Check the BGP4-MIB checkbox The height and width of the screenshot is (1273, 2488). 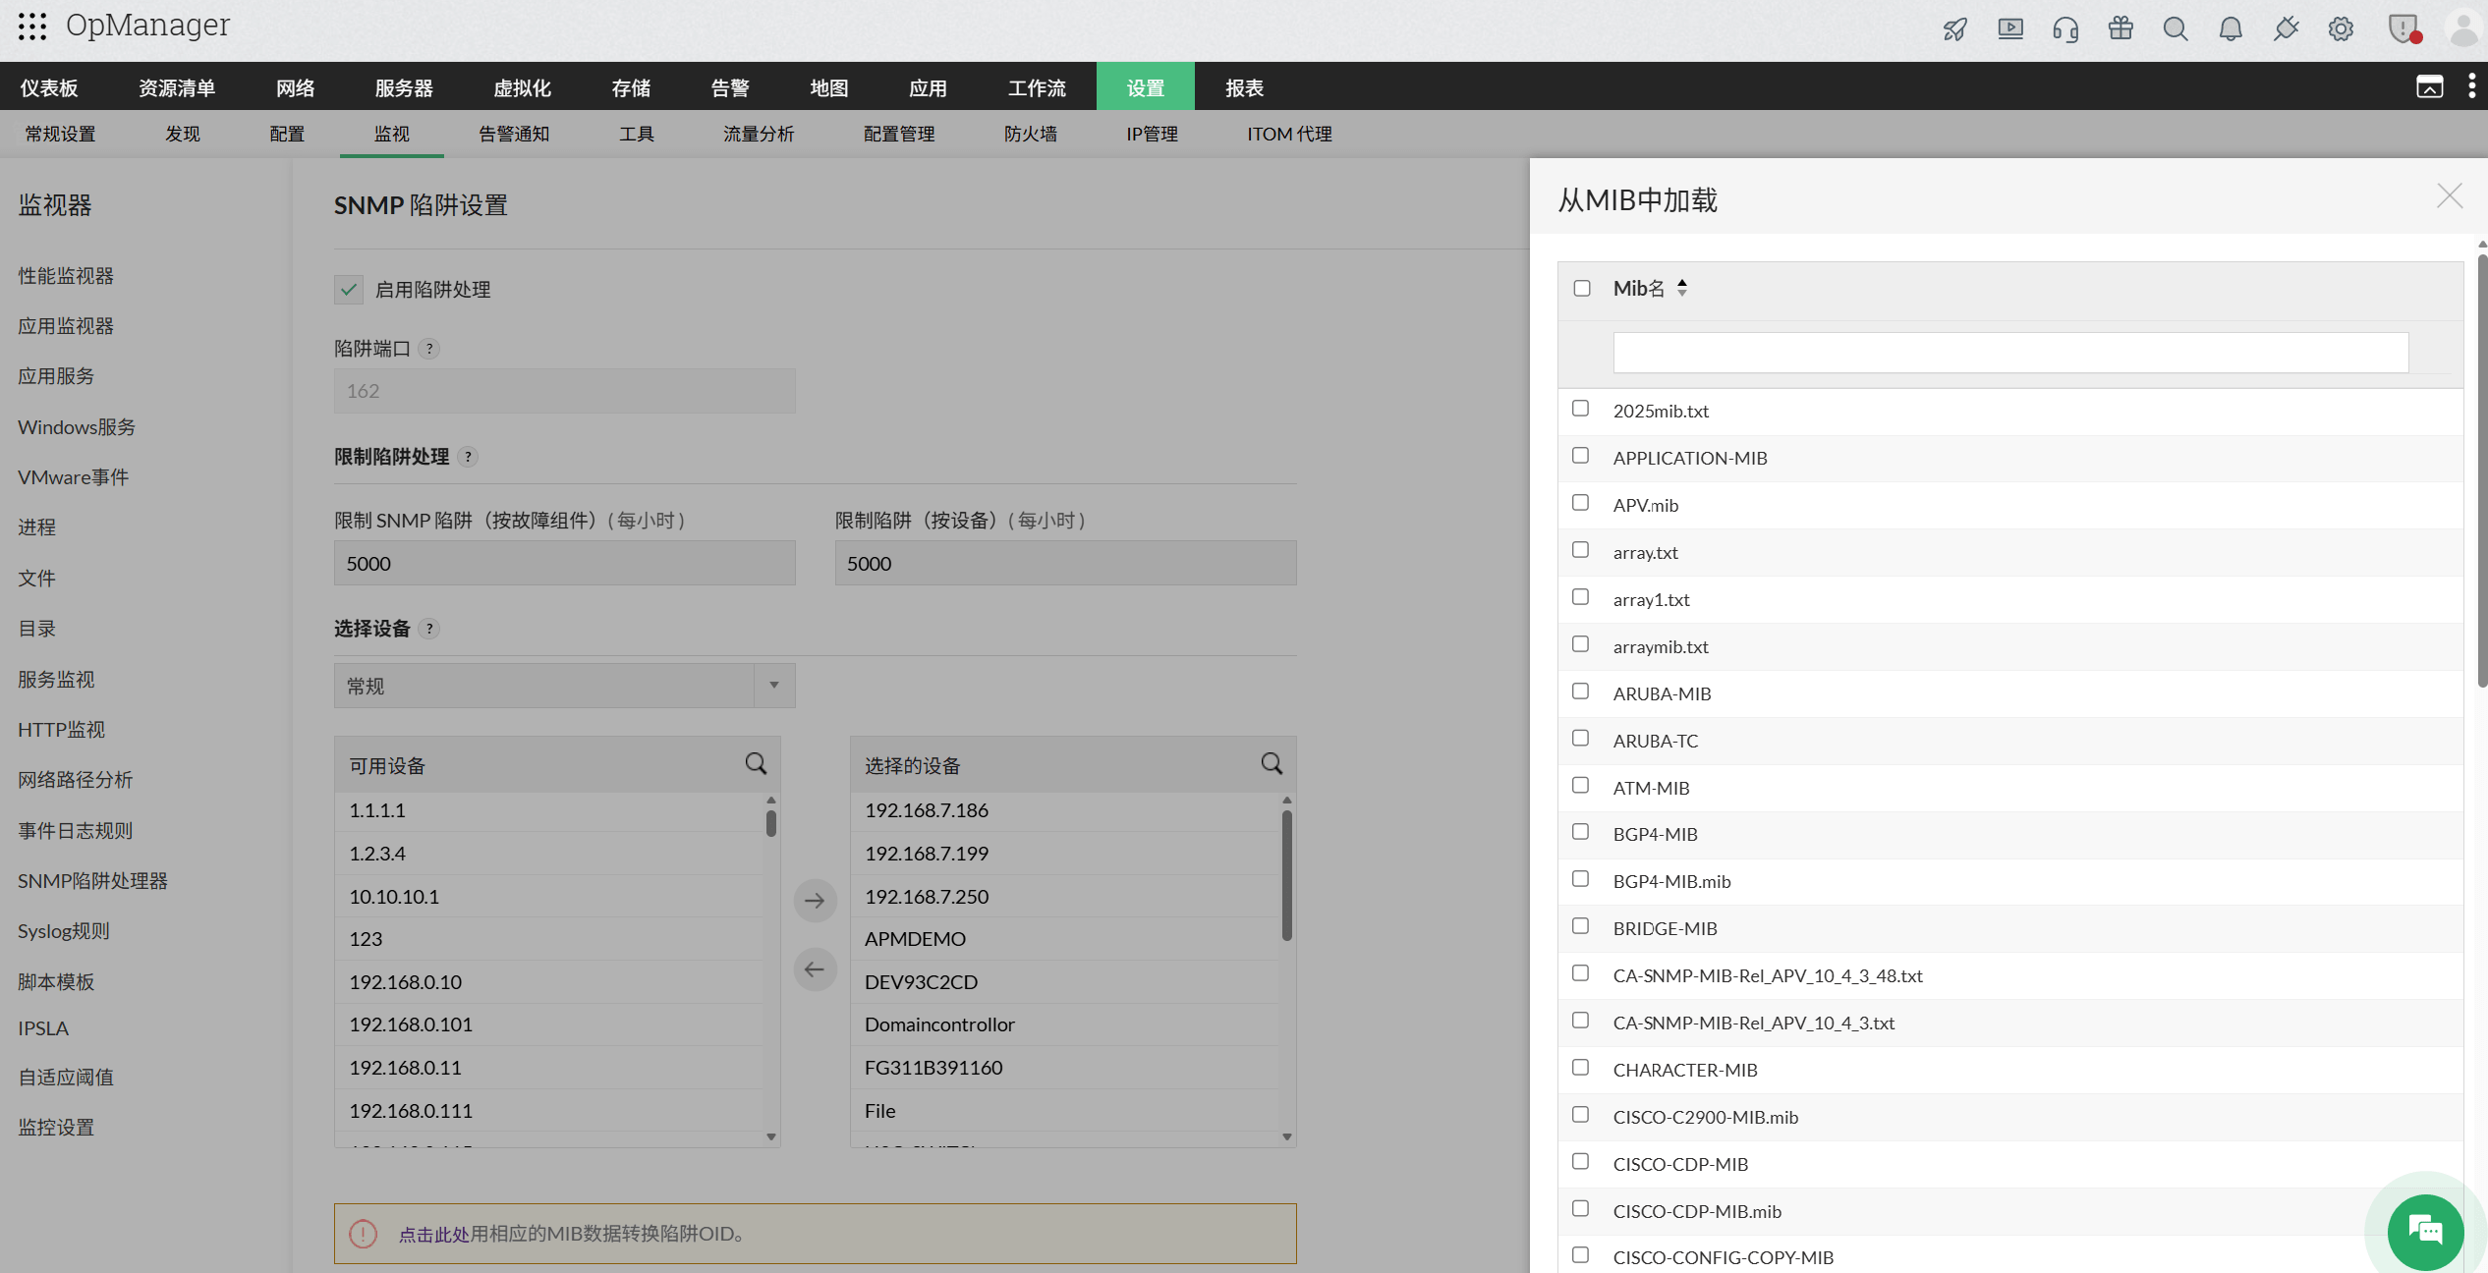click(1580, 832)
